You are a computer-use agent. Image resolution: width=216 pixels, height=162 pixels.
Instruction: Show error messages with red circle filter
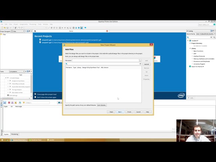tap(9, 103)
